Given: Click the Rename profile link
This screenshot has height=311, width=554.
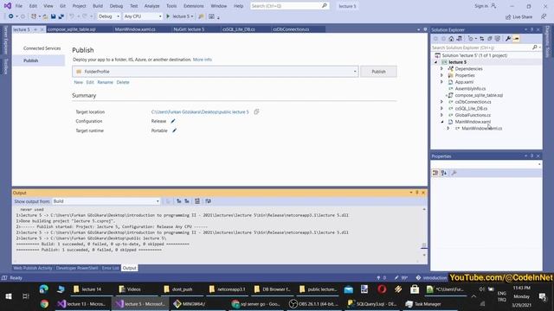Looking at the screenshot, I should click(106, 82).
